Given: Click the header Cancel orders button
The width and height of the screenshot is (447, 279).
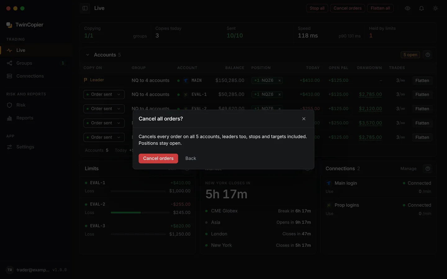Looking at the screenshot, I should tap(347, 8).
